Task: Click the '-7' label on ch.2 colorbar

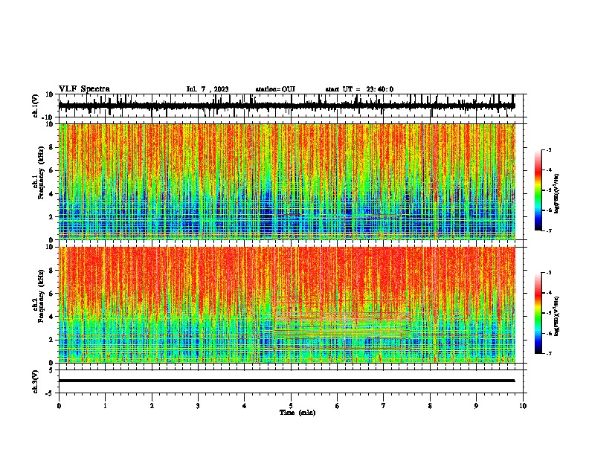Action: pos(549,353)
